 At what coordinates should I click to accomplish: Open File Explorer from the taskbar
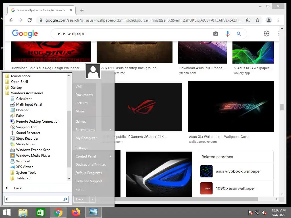click(23, 212)
